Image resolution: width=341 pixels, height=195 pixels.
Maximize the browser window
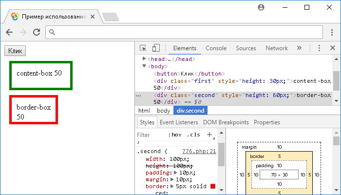point(307,7)
